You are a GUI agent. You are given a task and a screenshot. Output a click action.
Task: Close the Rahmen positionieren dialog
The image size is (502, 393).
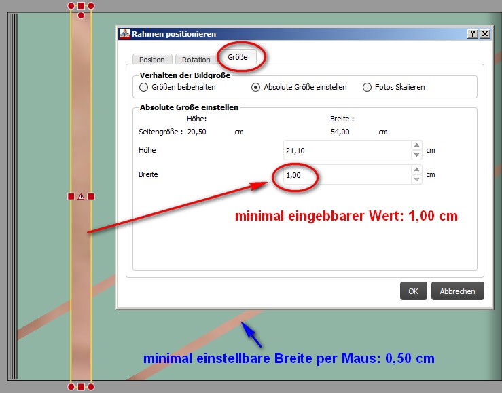point(485,33)
